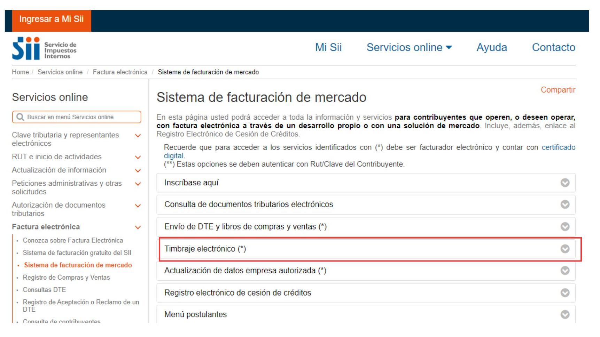The image size is (600, 337).
Task: Open Consulta de documentos tributarios electrónicos title
Action: [x=249, y=204]
